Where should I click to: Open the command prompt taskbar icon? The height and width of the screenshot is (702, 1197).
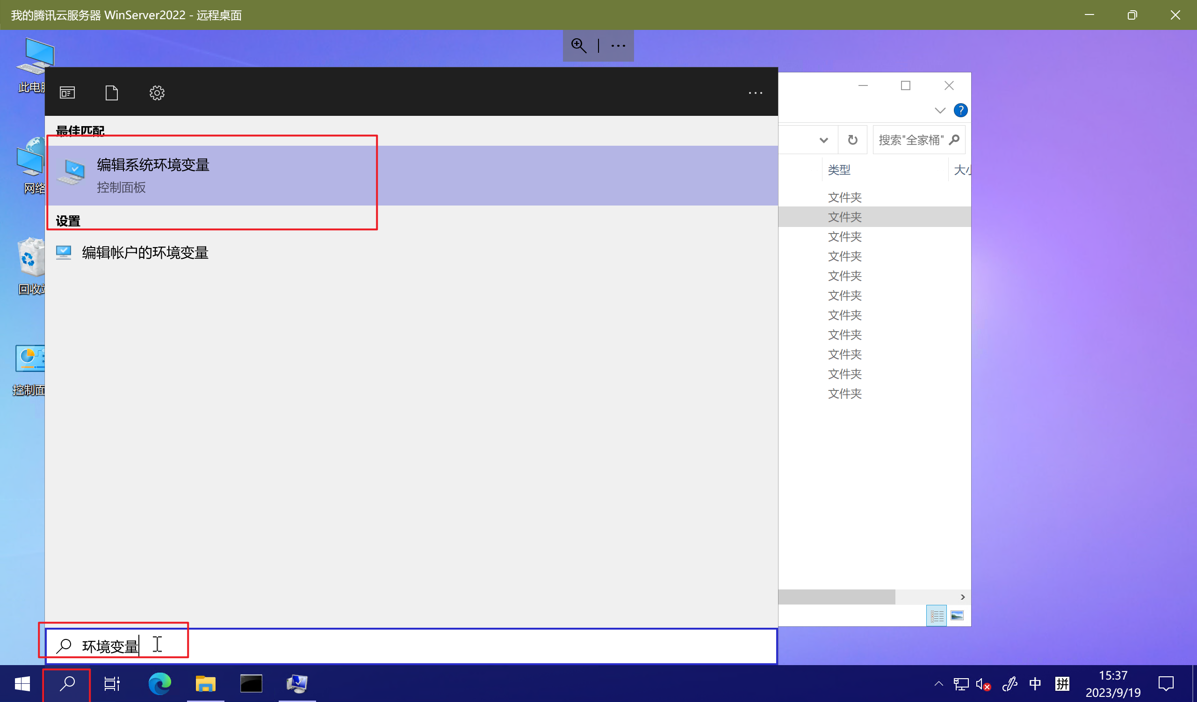tap(251, 683)
